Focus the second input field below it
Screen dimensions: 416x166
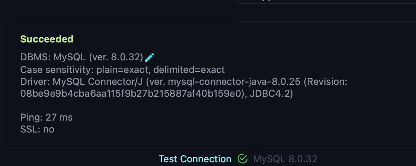[x=327, y=22]
